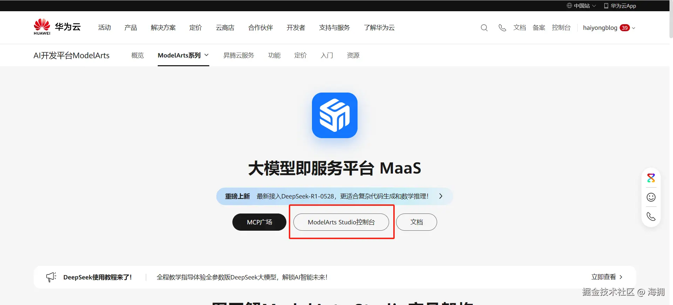Open the colorful assistant icon in floating sidebar

point(651,178)
